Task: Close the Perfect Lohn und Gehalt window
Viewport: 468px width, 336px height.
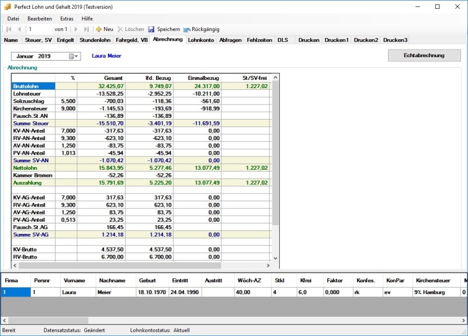Action: point(457,6)
